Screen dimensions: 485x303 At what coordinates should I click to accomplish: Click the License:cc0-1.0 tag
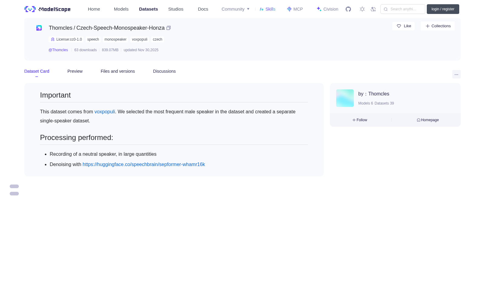66,39
